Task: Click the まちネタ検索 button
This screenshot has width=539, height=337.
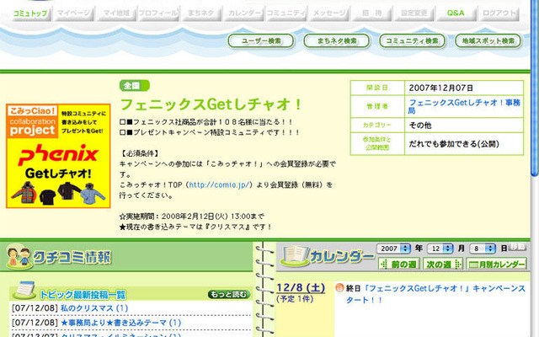Action: (x=337, y=41)
